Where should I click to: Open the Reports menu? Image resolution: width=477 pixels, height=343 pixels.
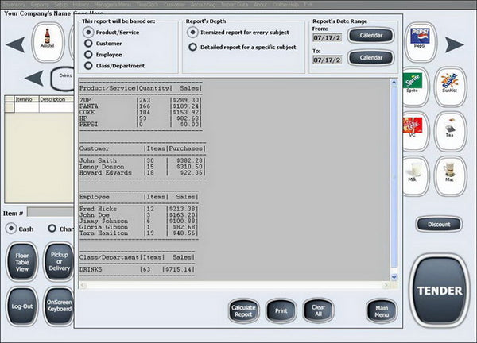tap(40, 4)
